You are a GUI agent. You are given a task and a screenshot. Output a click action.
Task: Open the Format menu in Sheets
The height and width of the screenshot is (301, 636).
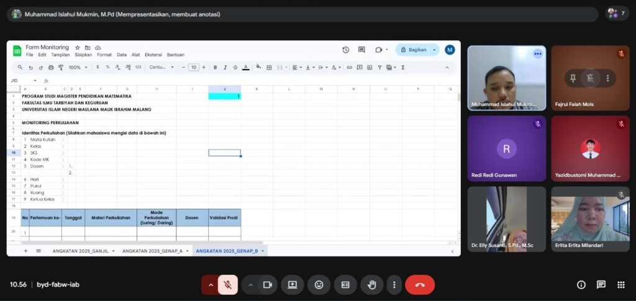(104, 55)
